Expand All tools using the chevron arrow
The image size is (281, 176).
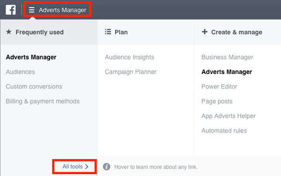point(87,167)
